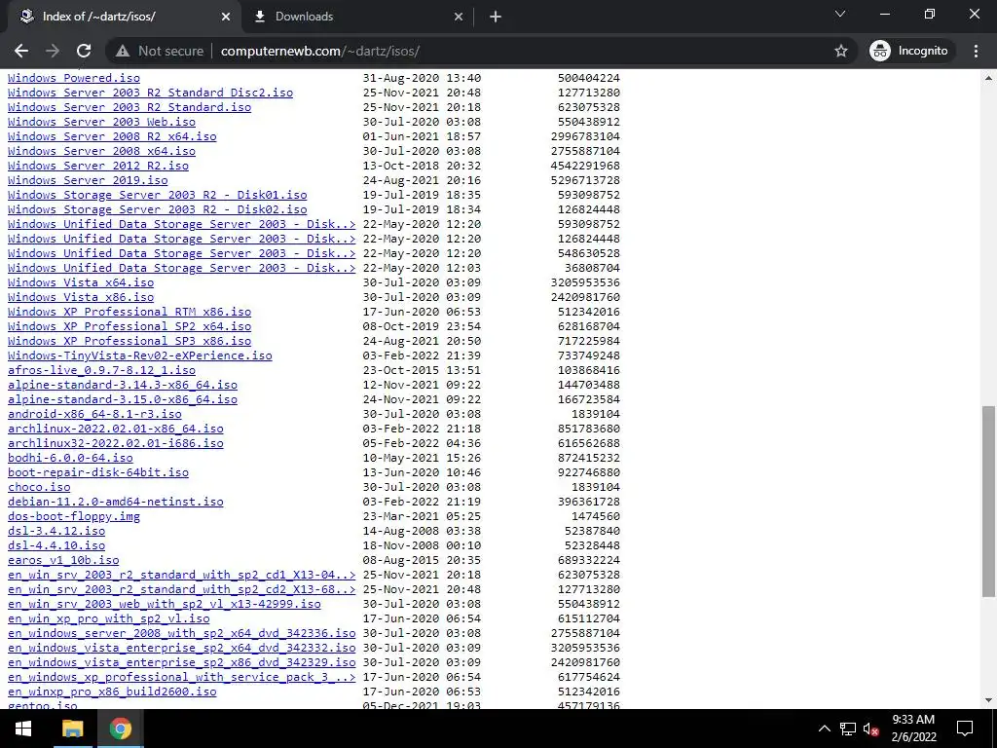The width and height of the screenshot is (997, 748).
Task: Click Windows_Server_2012_R2.iso link
Action: [98, 166]
